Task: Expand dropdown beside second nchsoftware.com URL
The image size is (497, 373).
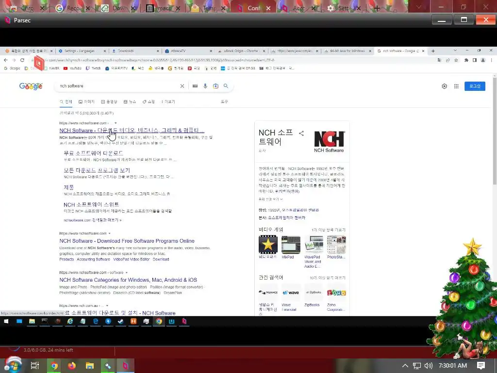Action: point(110,234)
